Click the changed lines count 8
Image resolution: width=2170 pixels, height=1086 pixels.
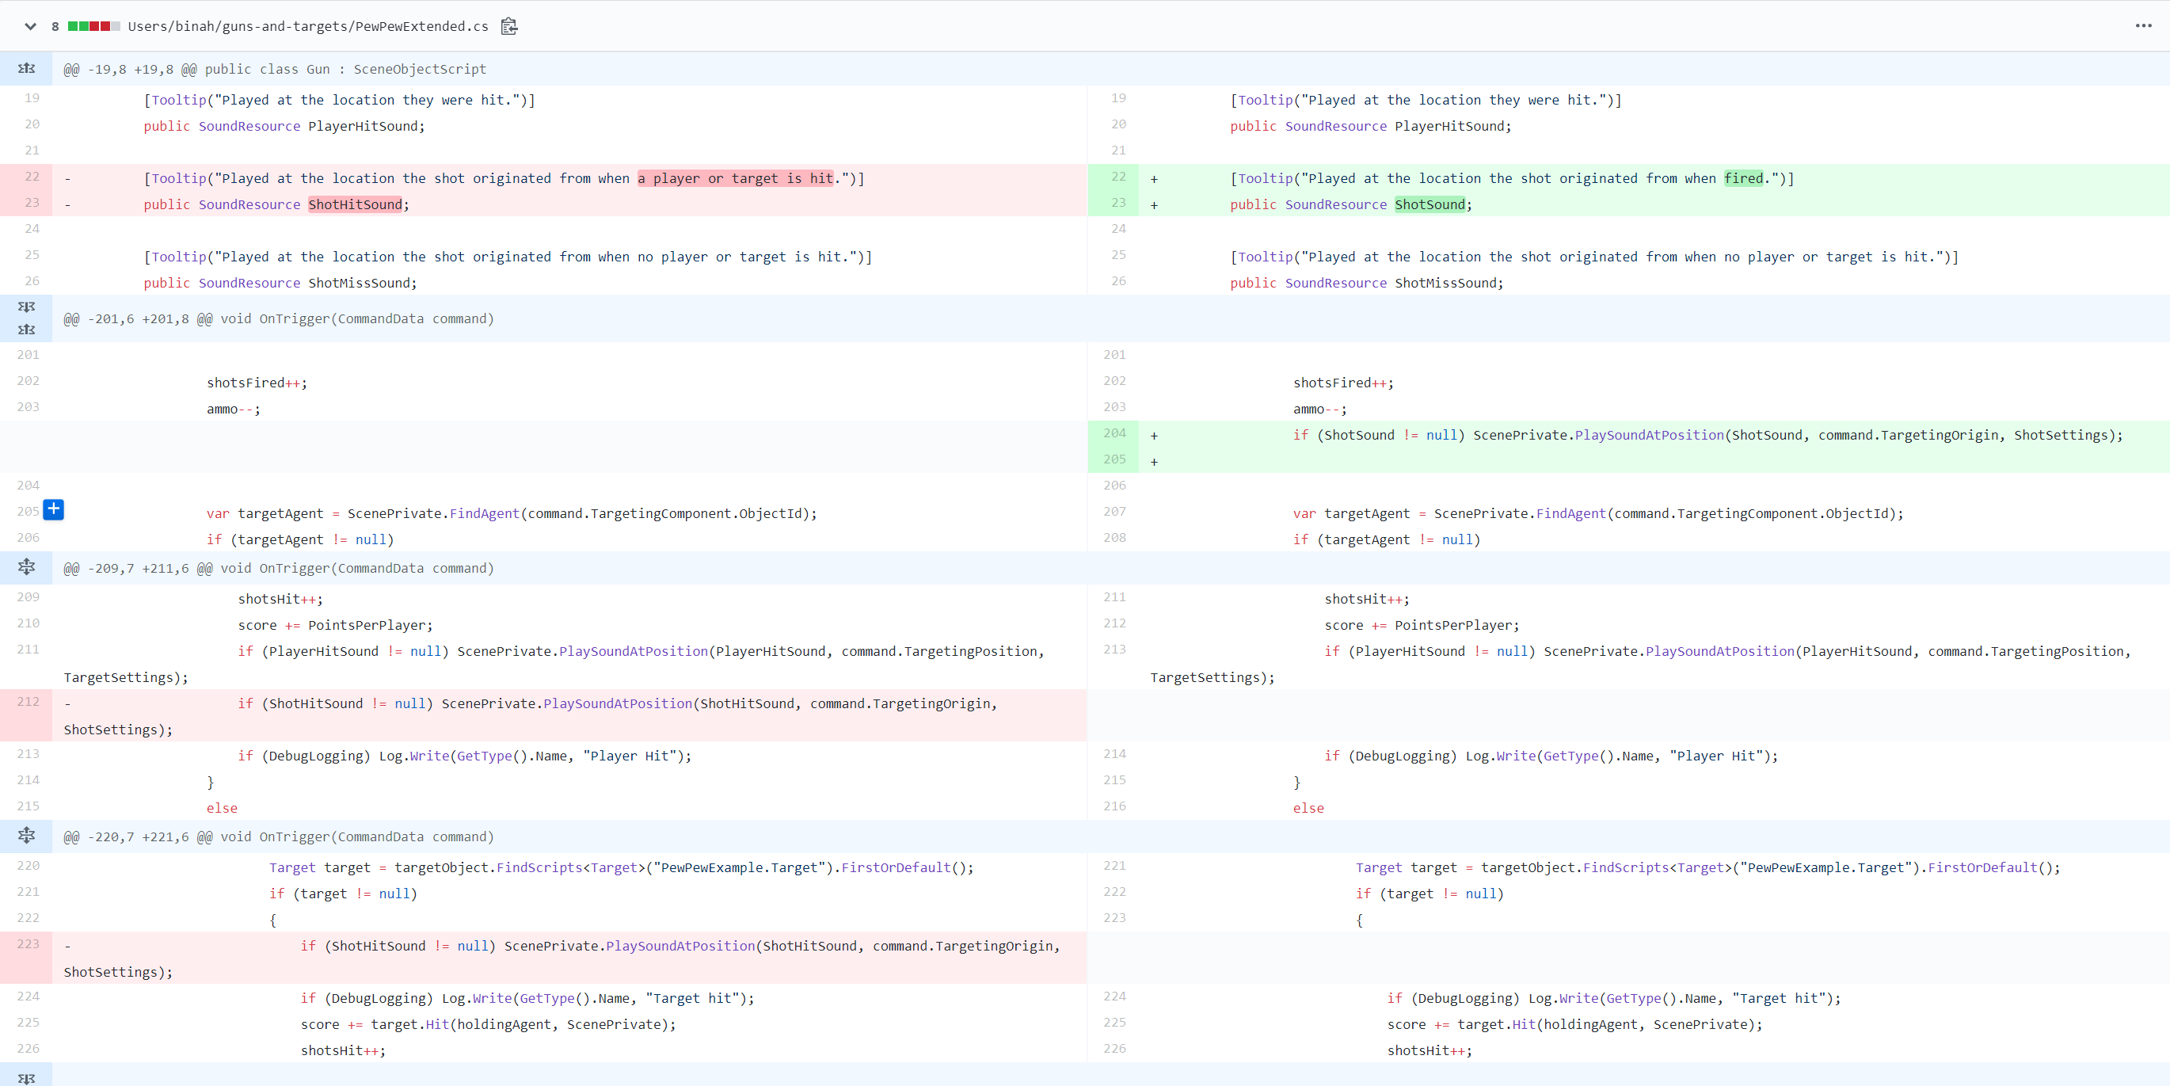(55, 26)
